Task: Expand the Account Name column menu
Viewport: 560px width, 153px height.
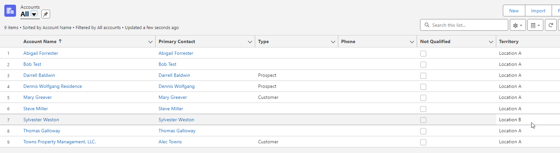Action: [150, 42]
